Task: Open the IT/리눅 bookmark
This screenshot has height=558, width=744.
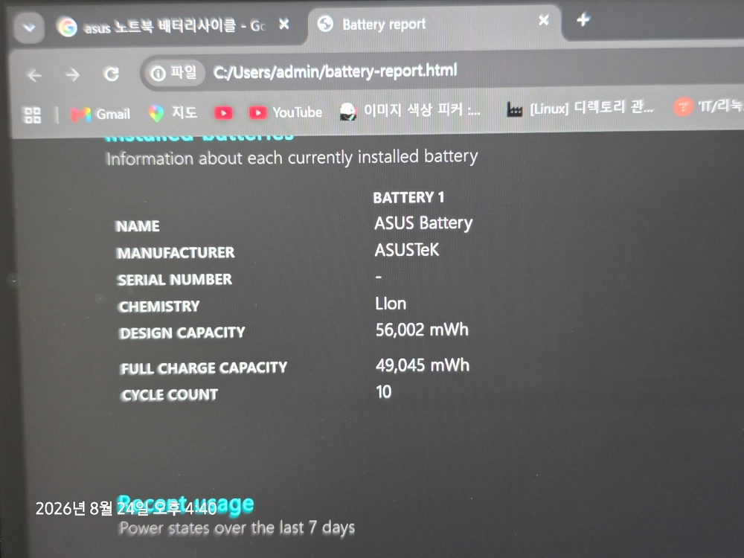Action: coord(708,106)
